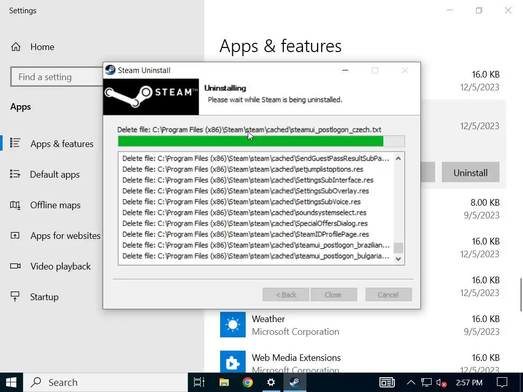
Task: Click the Back button in Steam Uninstall
Action: pos(286,295)
